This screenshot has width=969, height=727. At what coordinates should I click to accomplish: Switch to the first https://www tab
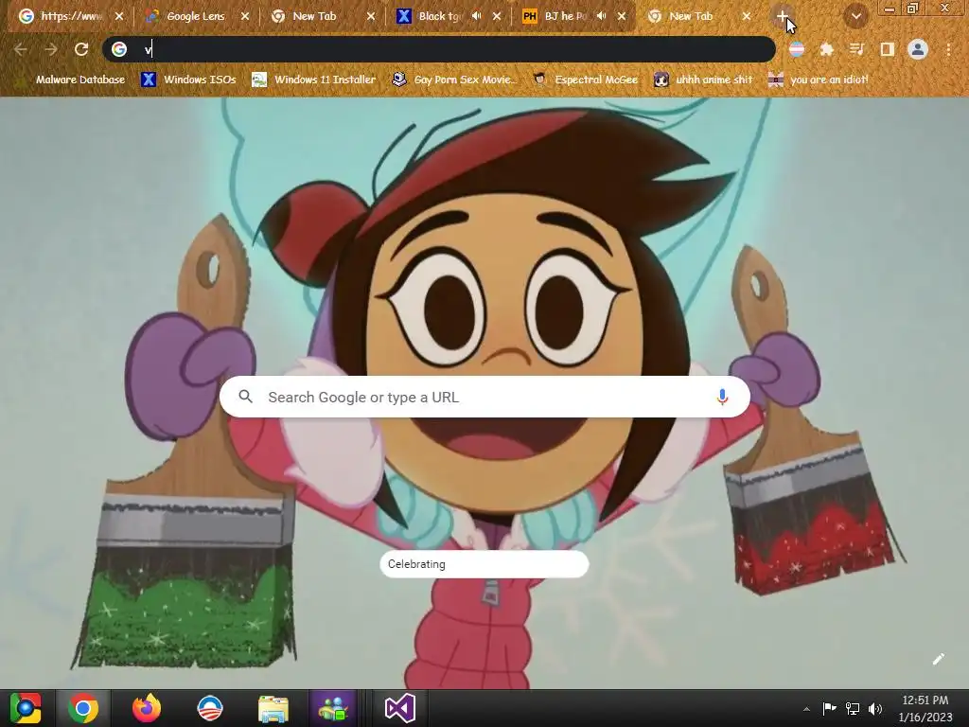click(71, 17)
